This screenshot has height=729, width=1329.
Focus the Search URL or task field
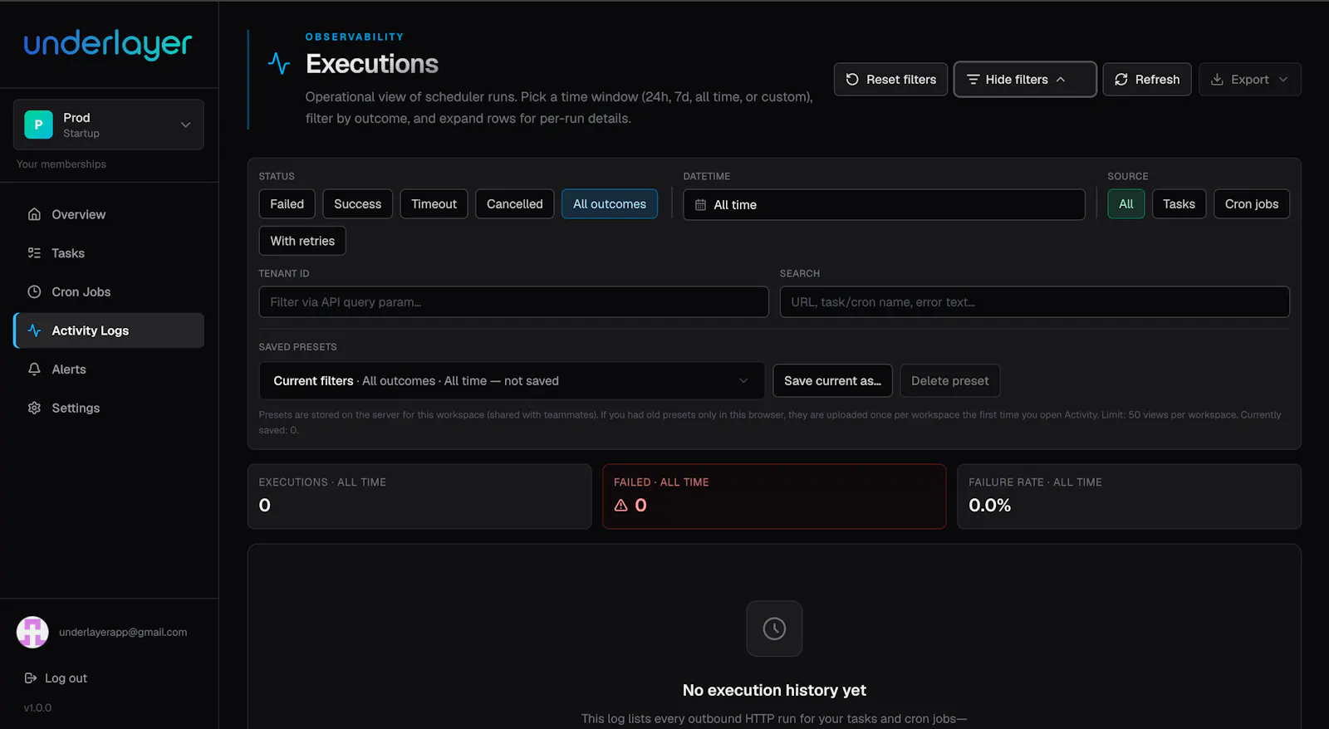click(1034, 302)
